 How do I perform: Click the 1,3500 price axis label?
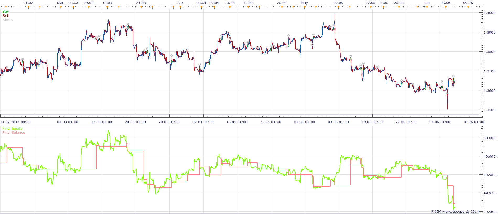pos(490,110)
